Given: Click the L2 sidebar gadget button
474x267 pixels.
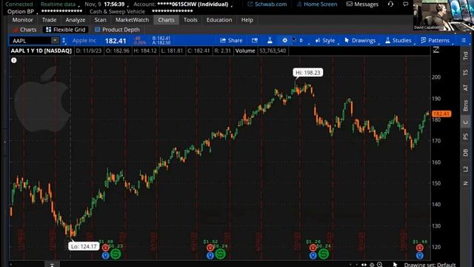Looking at the screenshot, I should pos(466,168).
